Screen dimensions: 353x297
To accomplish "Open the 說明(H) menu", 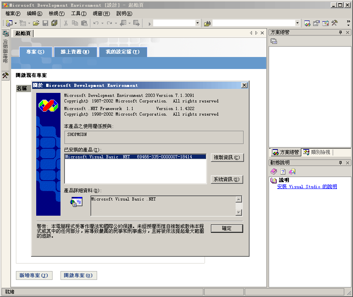I will point(124,14).
